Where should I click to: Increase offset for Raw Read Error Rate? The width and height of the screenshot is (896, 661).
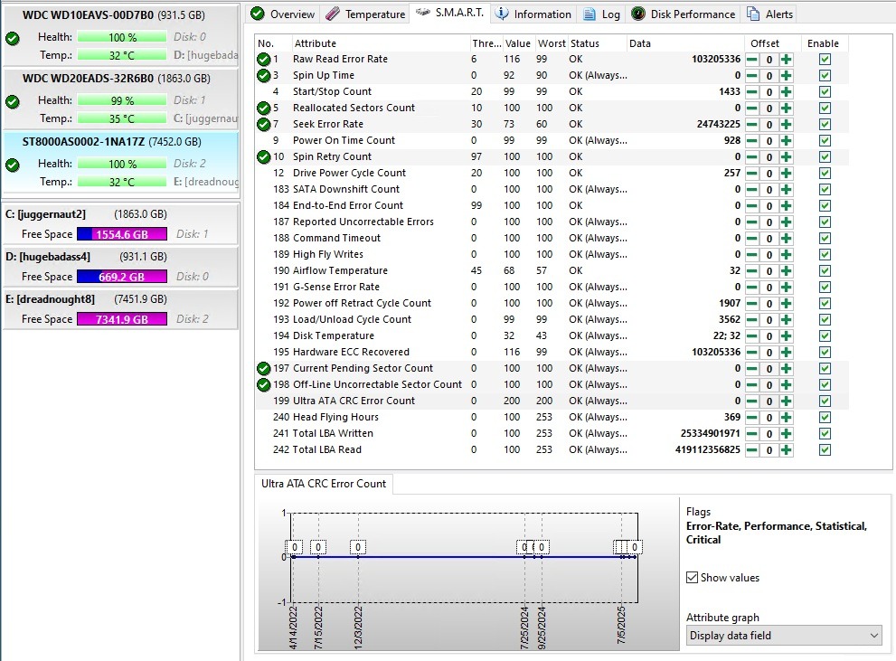[x=787, y=60]
